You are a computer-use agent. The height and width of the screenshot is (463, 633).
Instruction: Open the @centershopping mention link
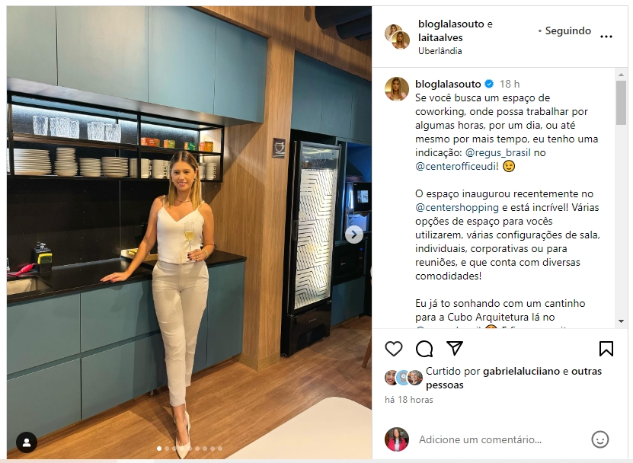[457, 207]
